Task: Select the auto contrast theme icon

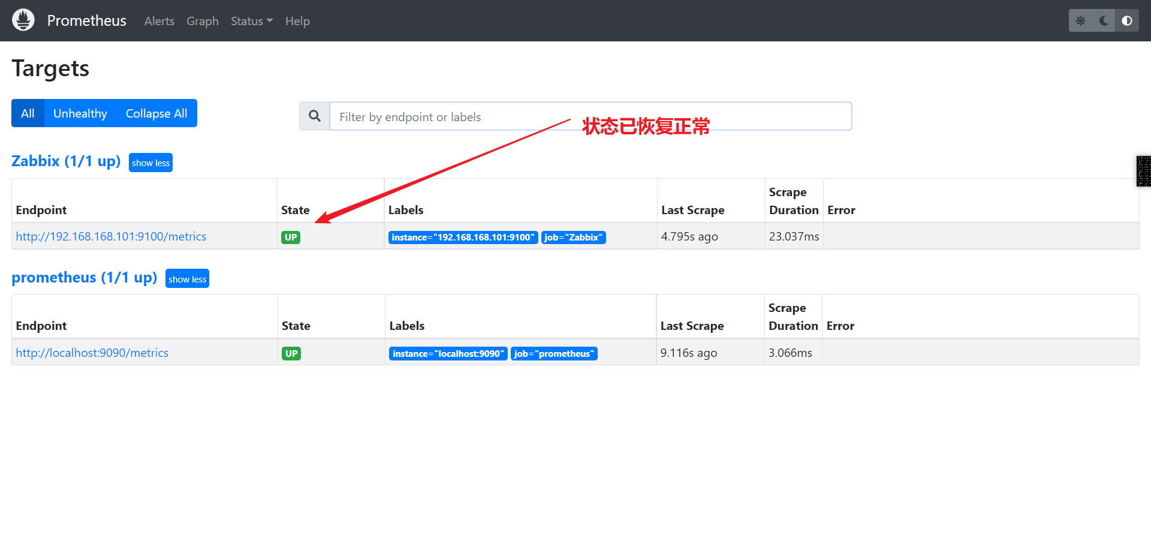Action: point(1127,21)
